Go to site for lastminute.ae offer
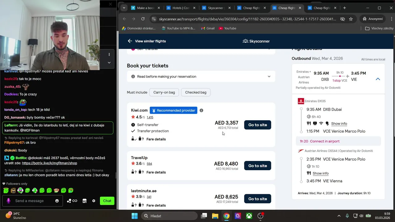 pyautogui.click(x=258, y=199)
